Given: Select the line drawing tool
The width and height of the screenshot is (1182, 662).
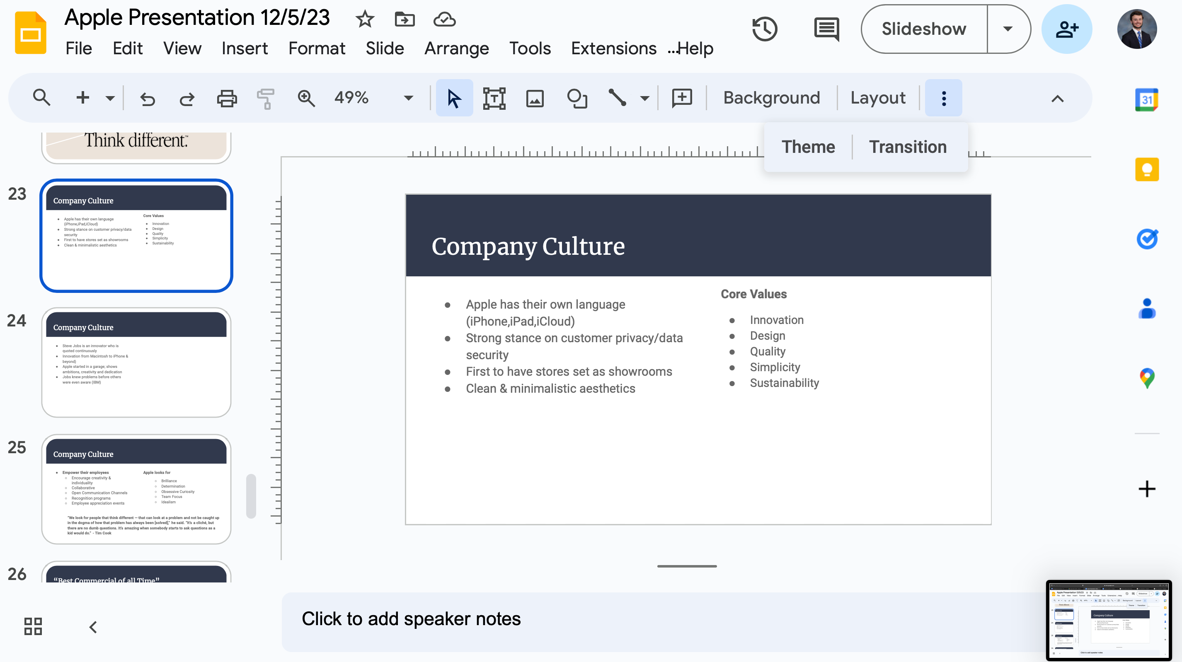Looking at the screenshot, I should tap(618, 98).
